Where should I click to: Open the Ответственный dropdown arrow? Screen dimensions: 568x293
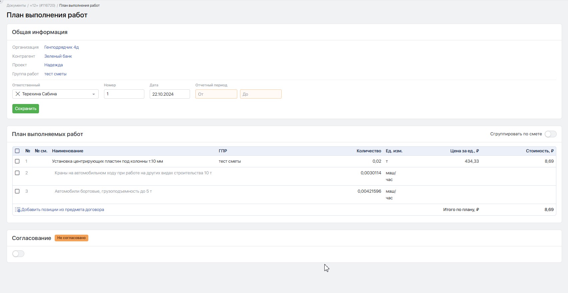[94, 94]
